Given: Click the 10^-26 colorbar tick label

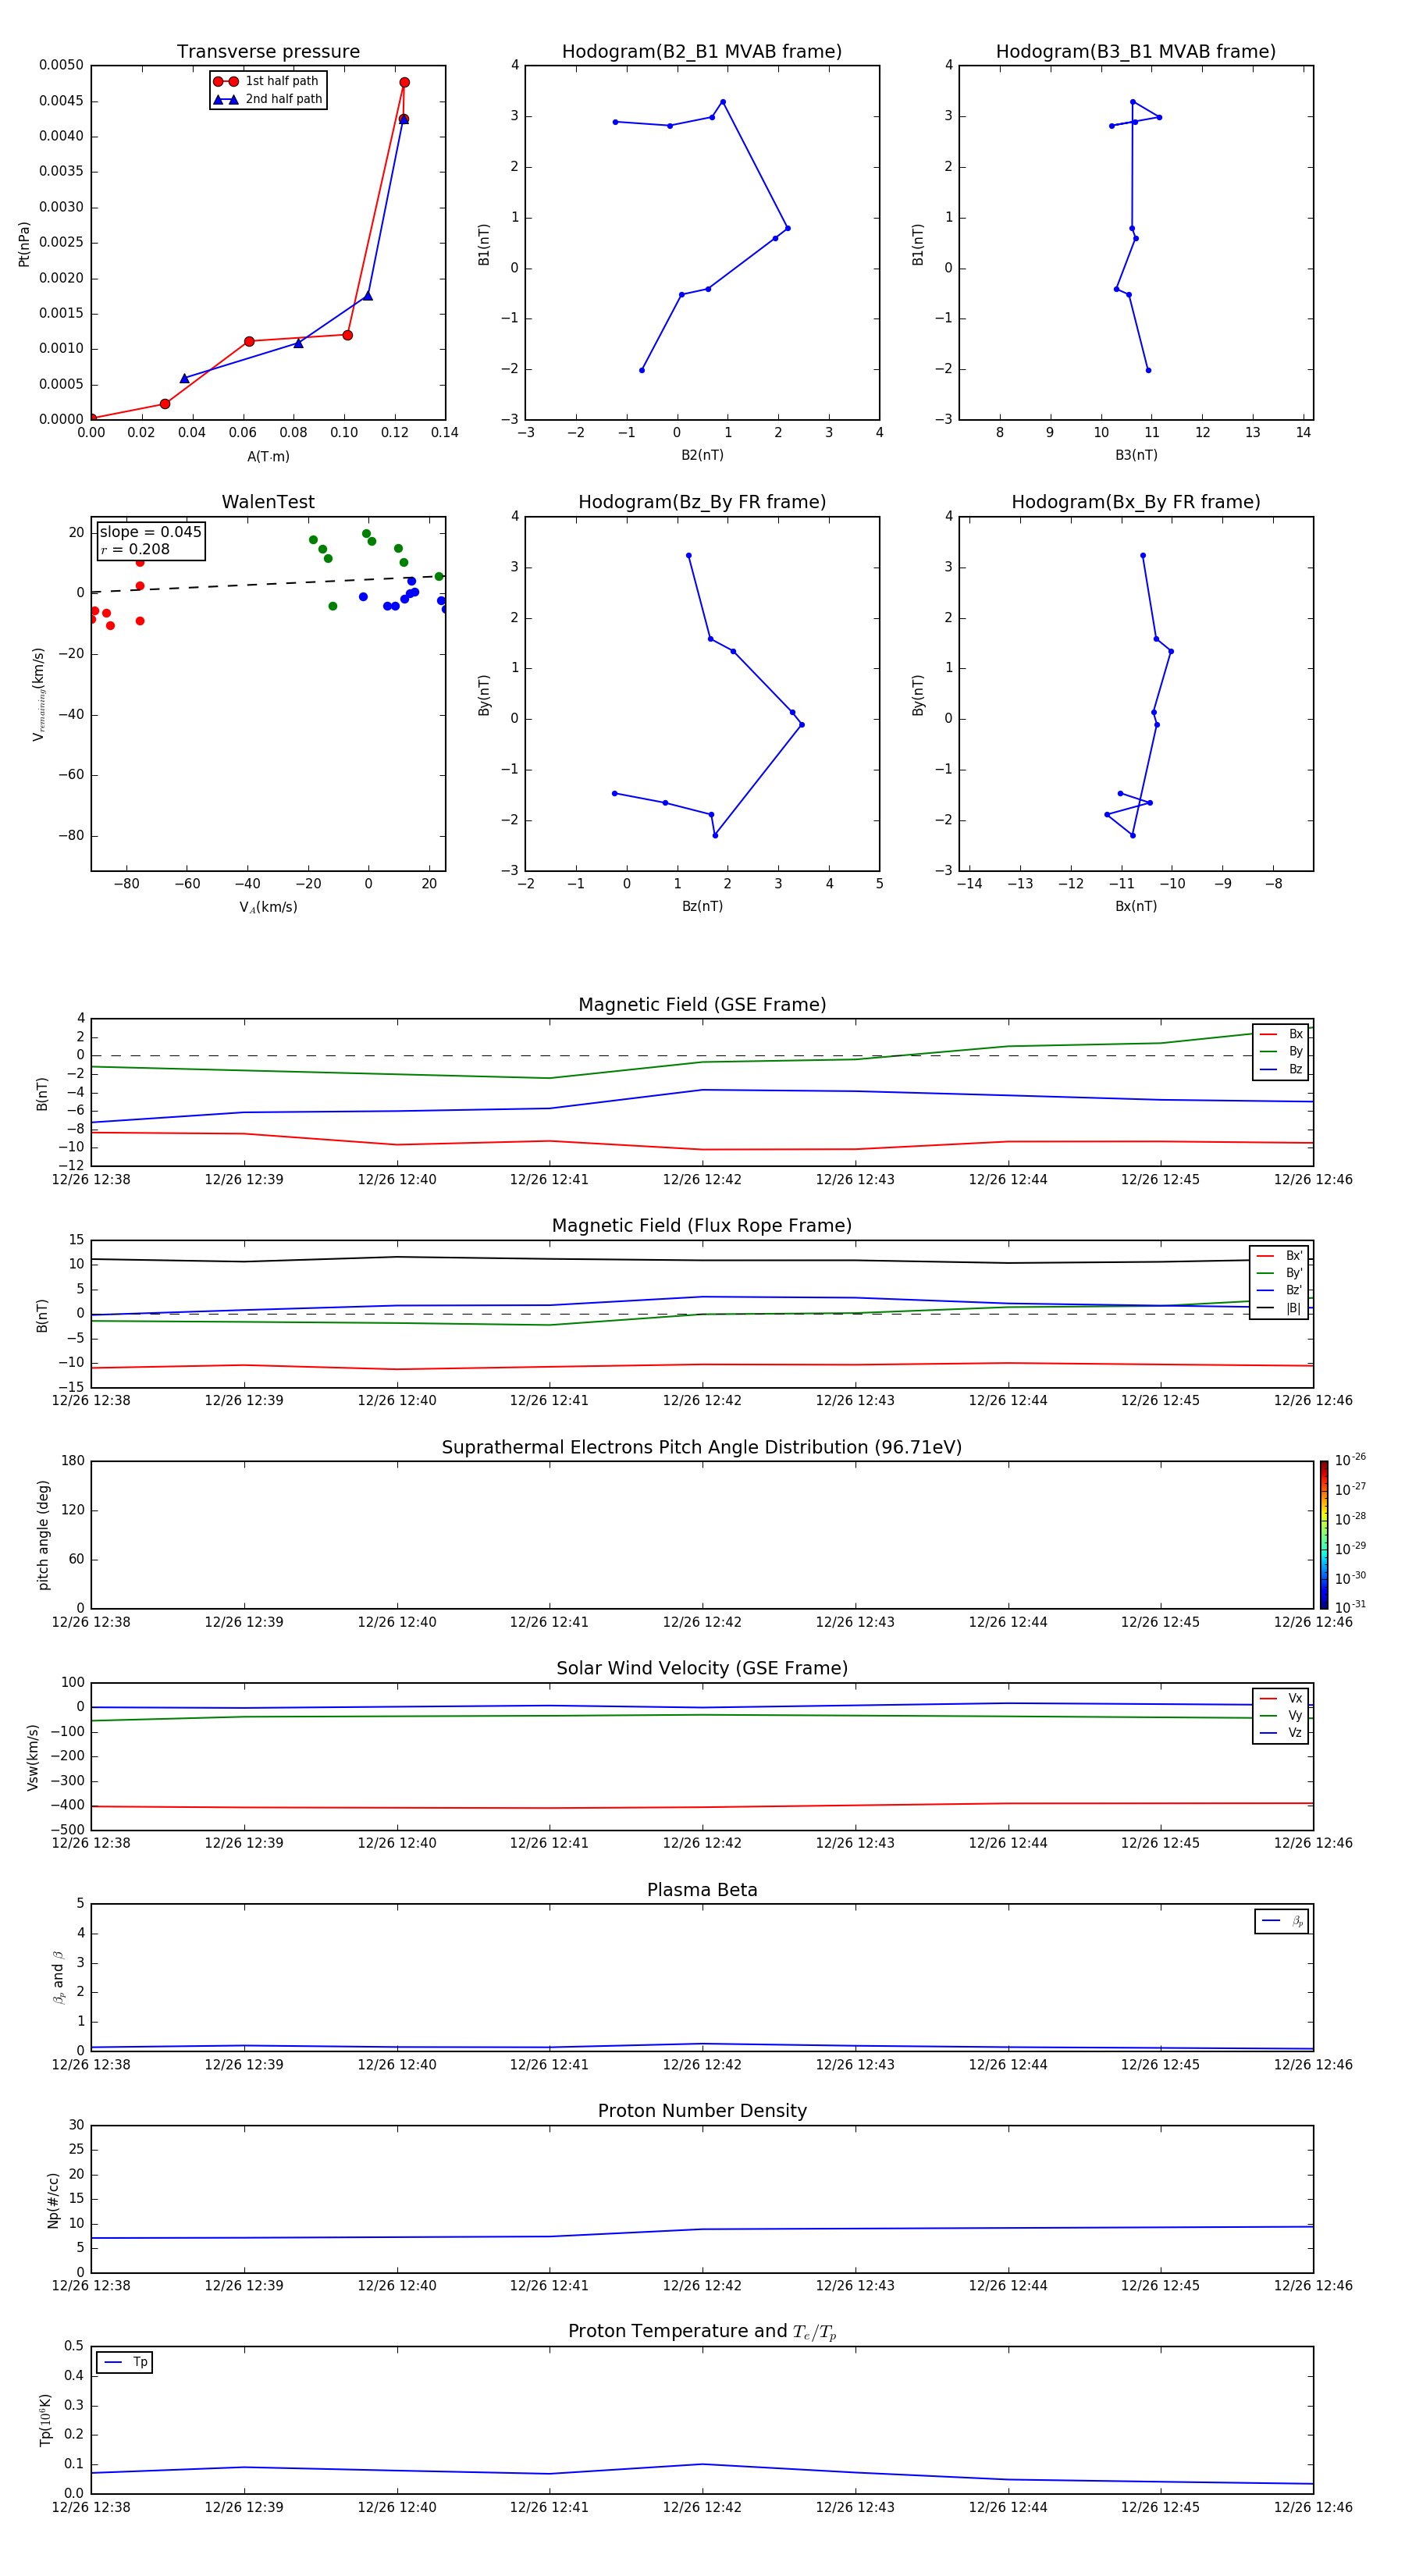Looking at the screenshot, I should coord(1350,1460).
